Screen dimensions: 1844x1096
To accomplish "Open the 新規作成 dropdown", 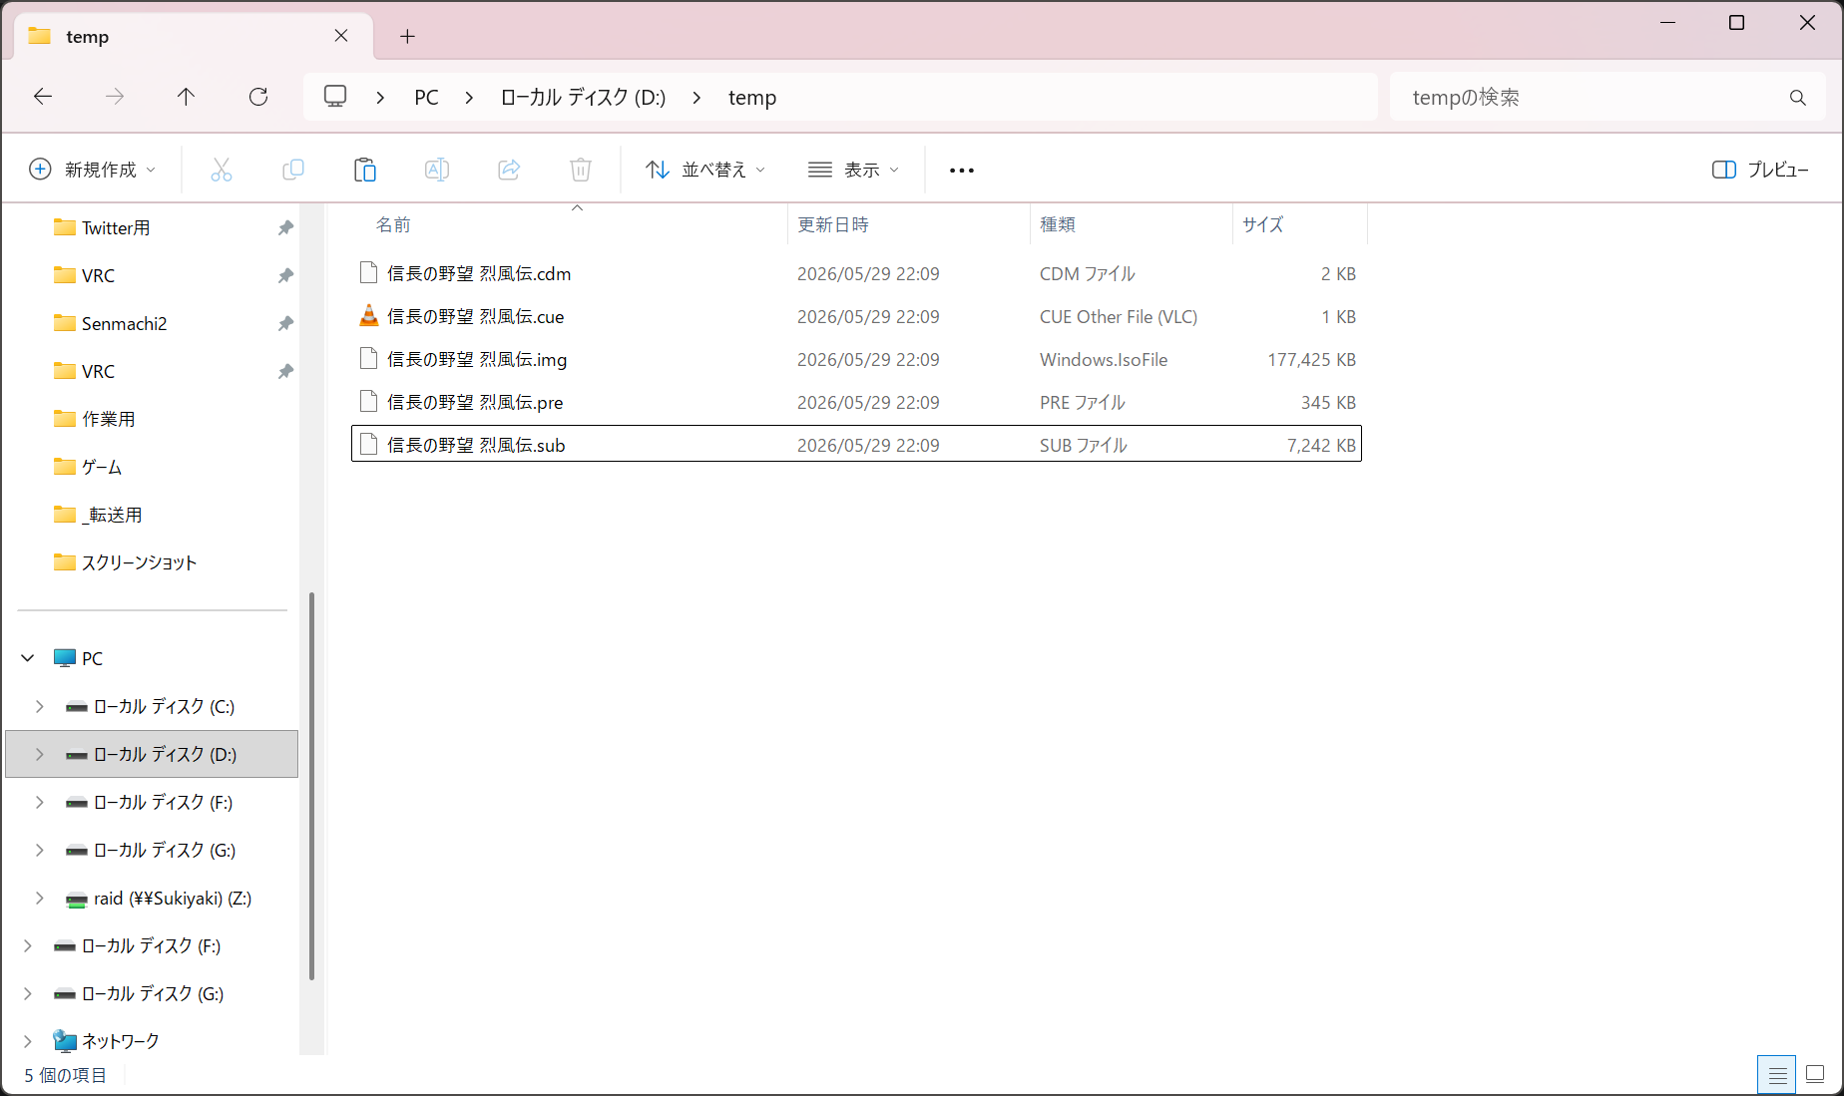I will [92, 170].
